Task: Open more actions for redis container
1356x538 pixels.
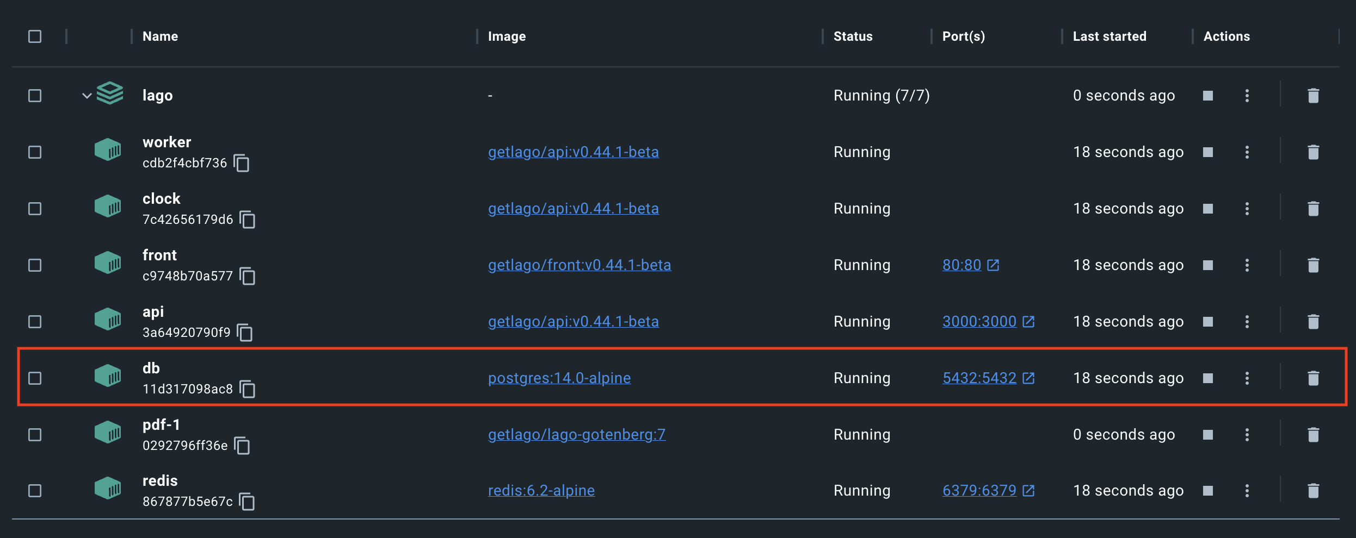Action: (x=1247, y=491)
